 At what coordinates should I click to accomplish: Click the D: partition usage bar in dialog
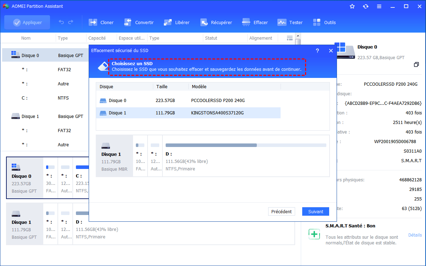click(245, 145)
